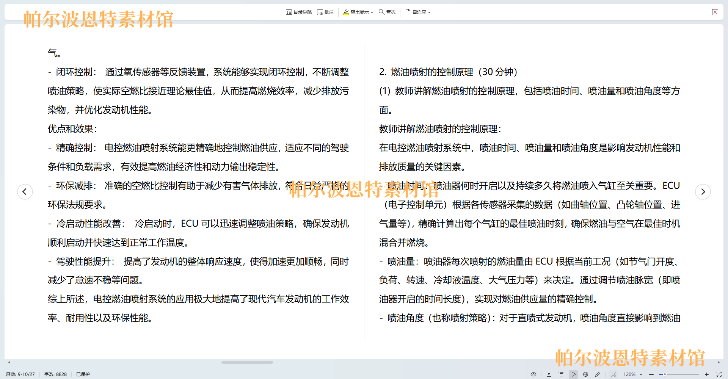Open the 查找 search tool

[387, 12]
